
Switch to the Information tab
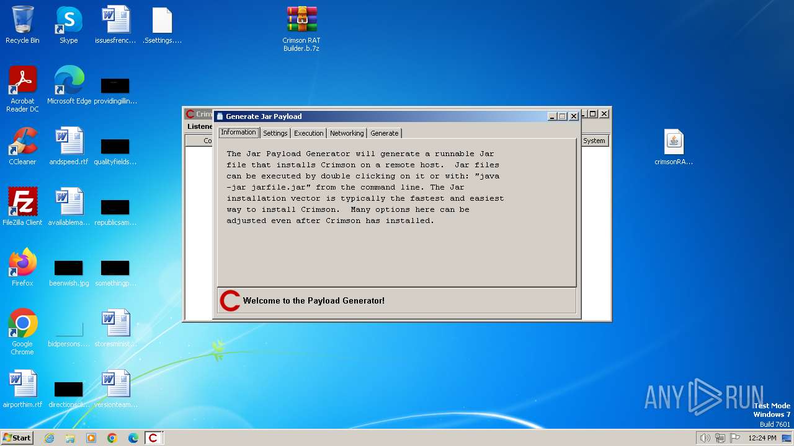[x=238, y=133]
